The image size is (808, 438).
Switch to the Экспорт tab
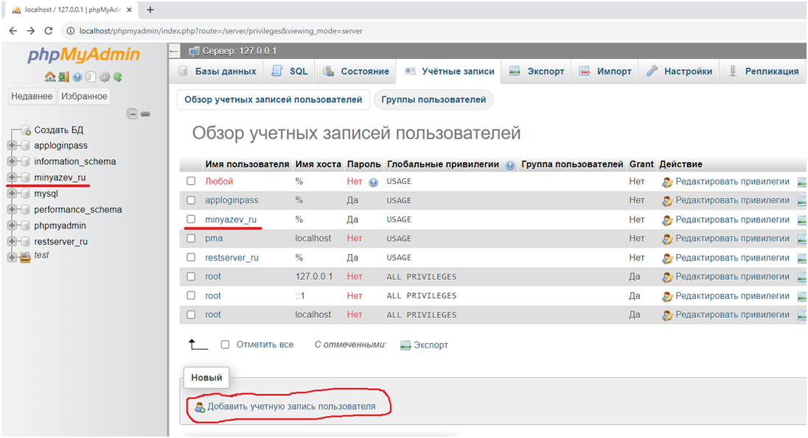[537, 71]
